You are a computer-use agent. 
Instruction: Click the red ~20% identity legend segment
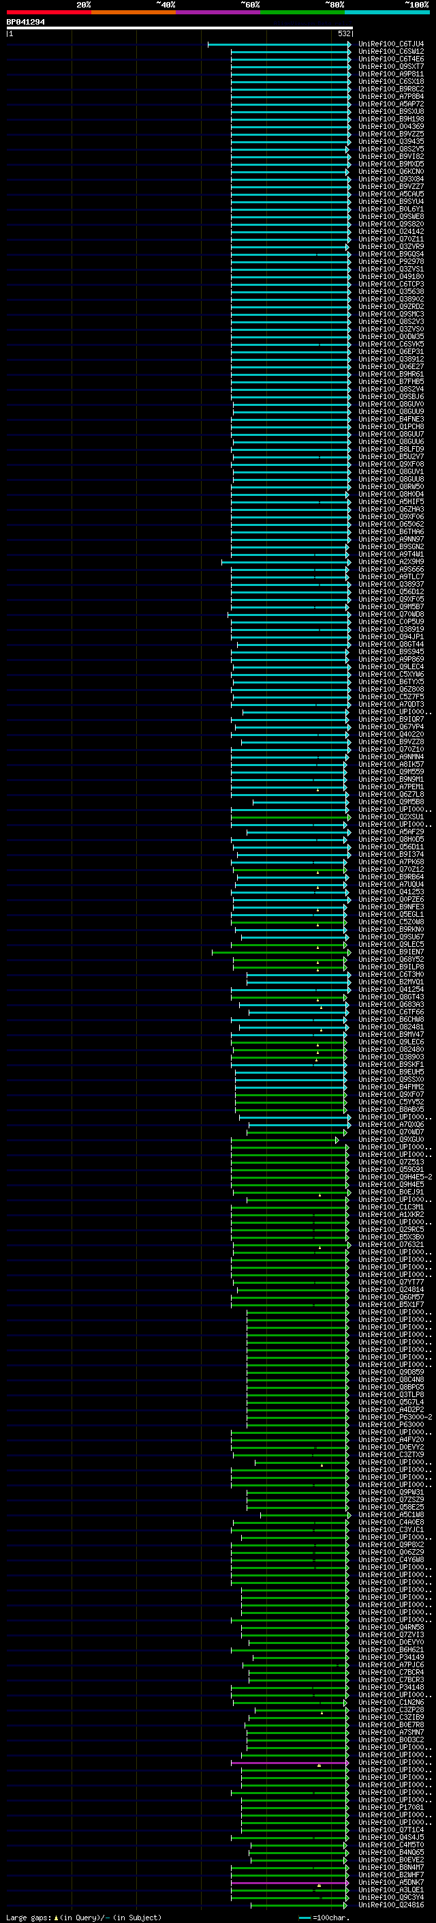48,12
